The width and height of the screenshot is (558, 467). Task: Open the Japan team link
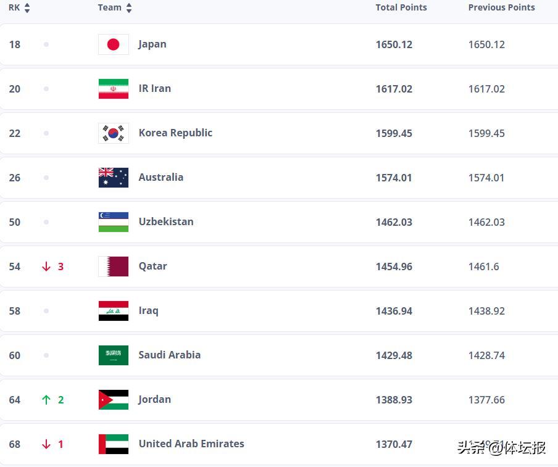[x=152, y=44]
